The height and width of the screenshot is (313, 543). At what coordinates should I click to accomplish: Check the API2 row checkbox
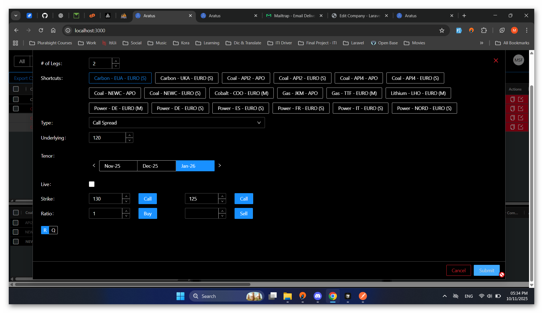pos(16,223)
